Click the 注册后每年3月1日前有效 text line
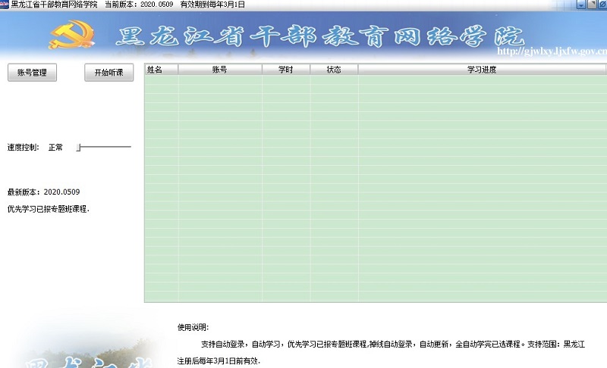 point(219,361)
